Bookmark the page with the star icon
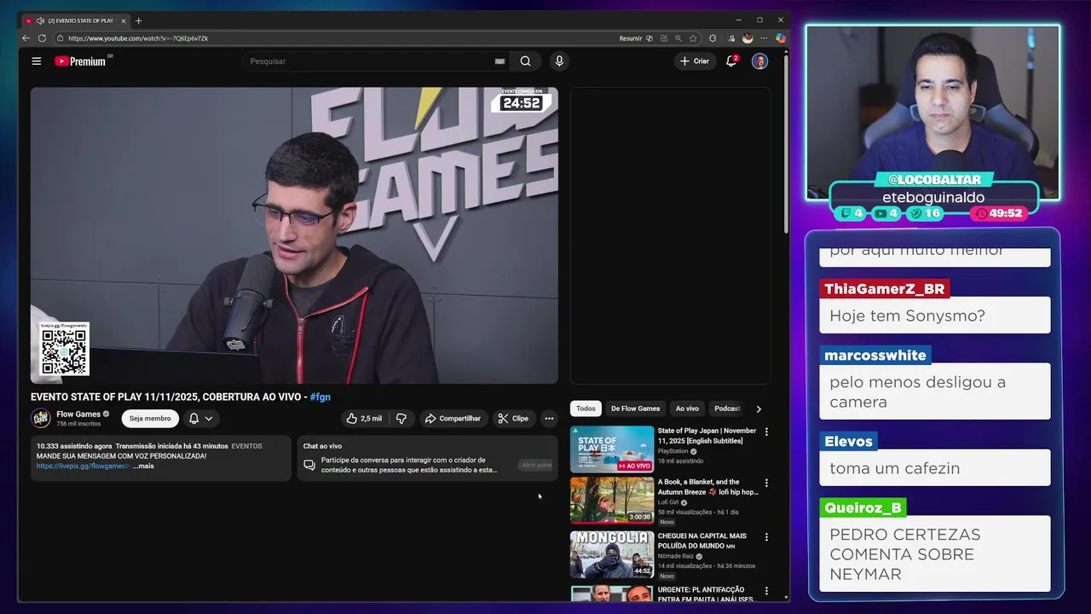 pyautogui.click(x=693, y=38)
